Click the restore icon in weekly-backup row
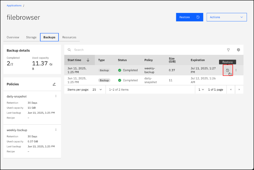 228,70
